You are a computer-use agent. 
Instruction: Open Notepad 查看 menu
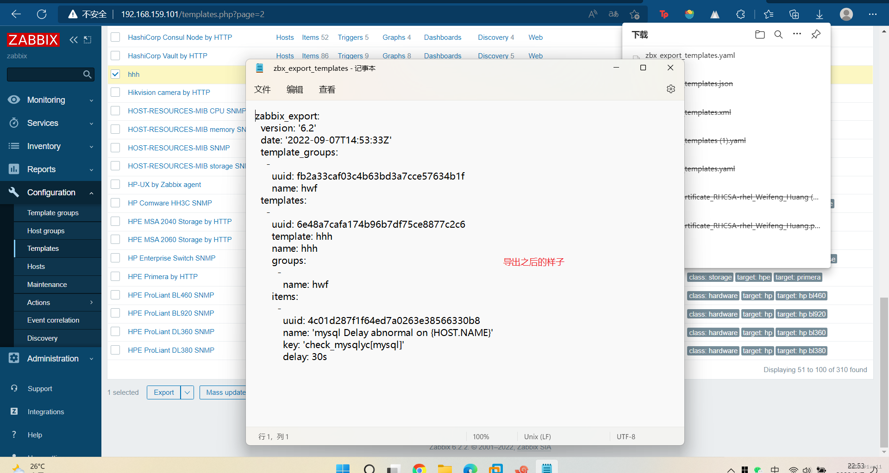click(327, 89)
